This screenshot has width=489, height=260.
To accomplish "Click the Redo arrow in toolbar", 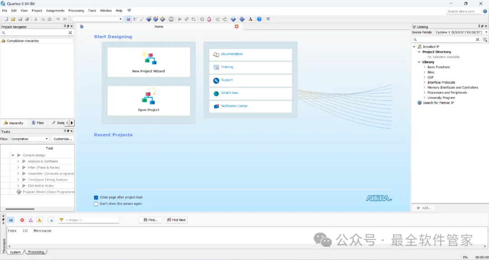I will [x=65, y=19].
